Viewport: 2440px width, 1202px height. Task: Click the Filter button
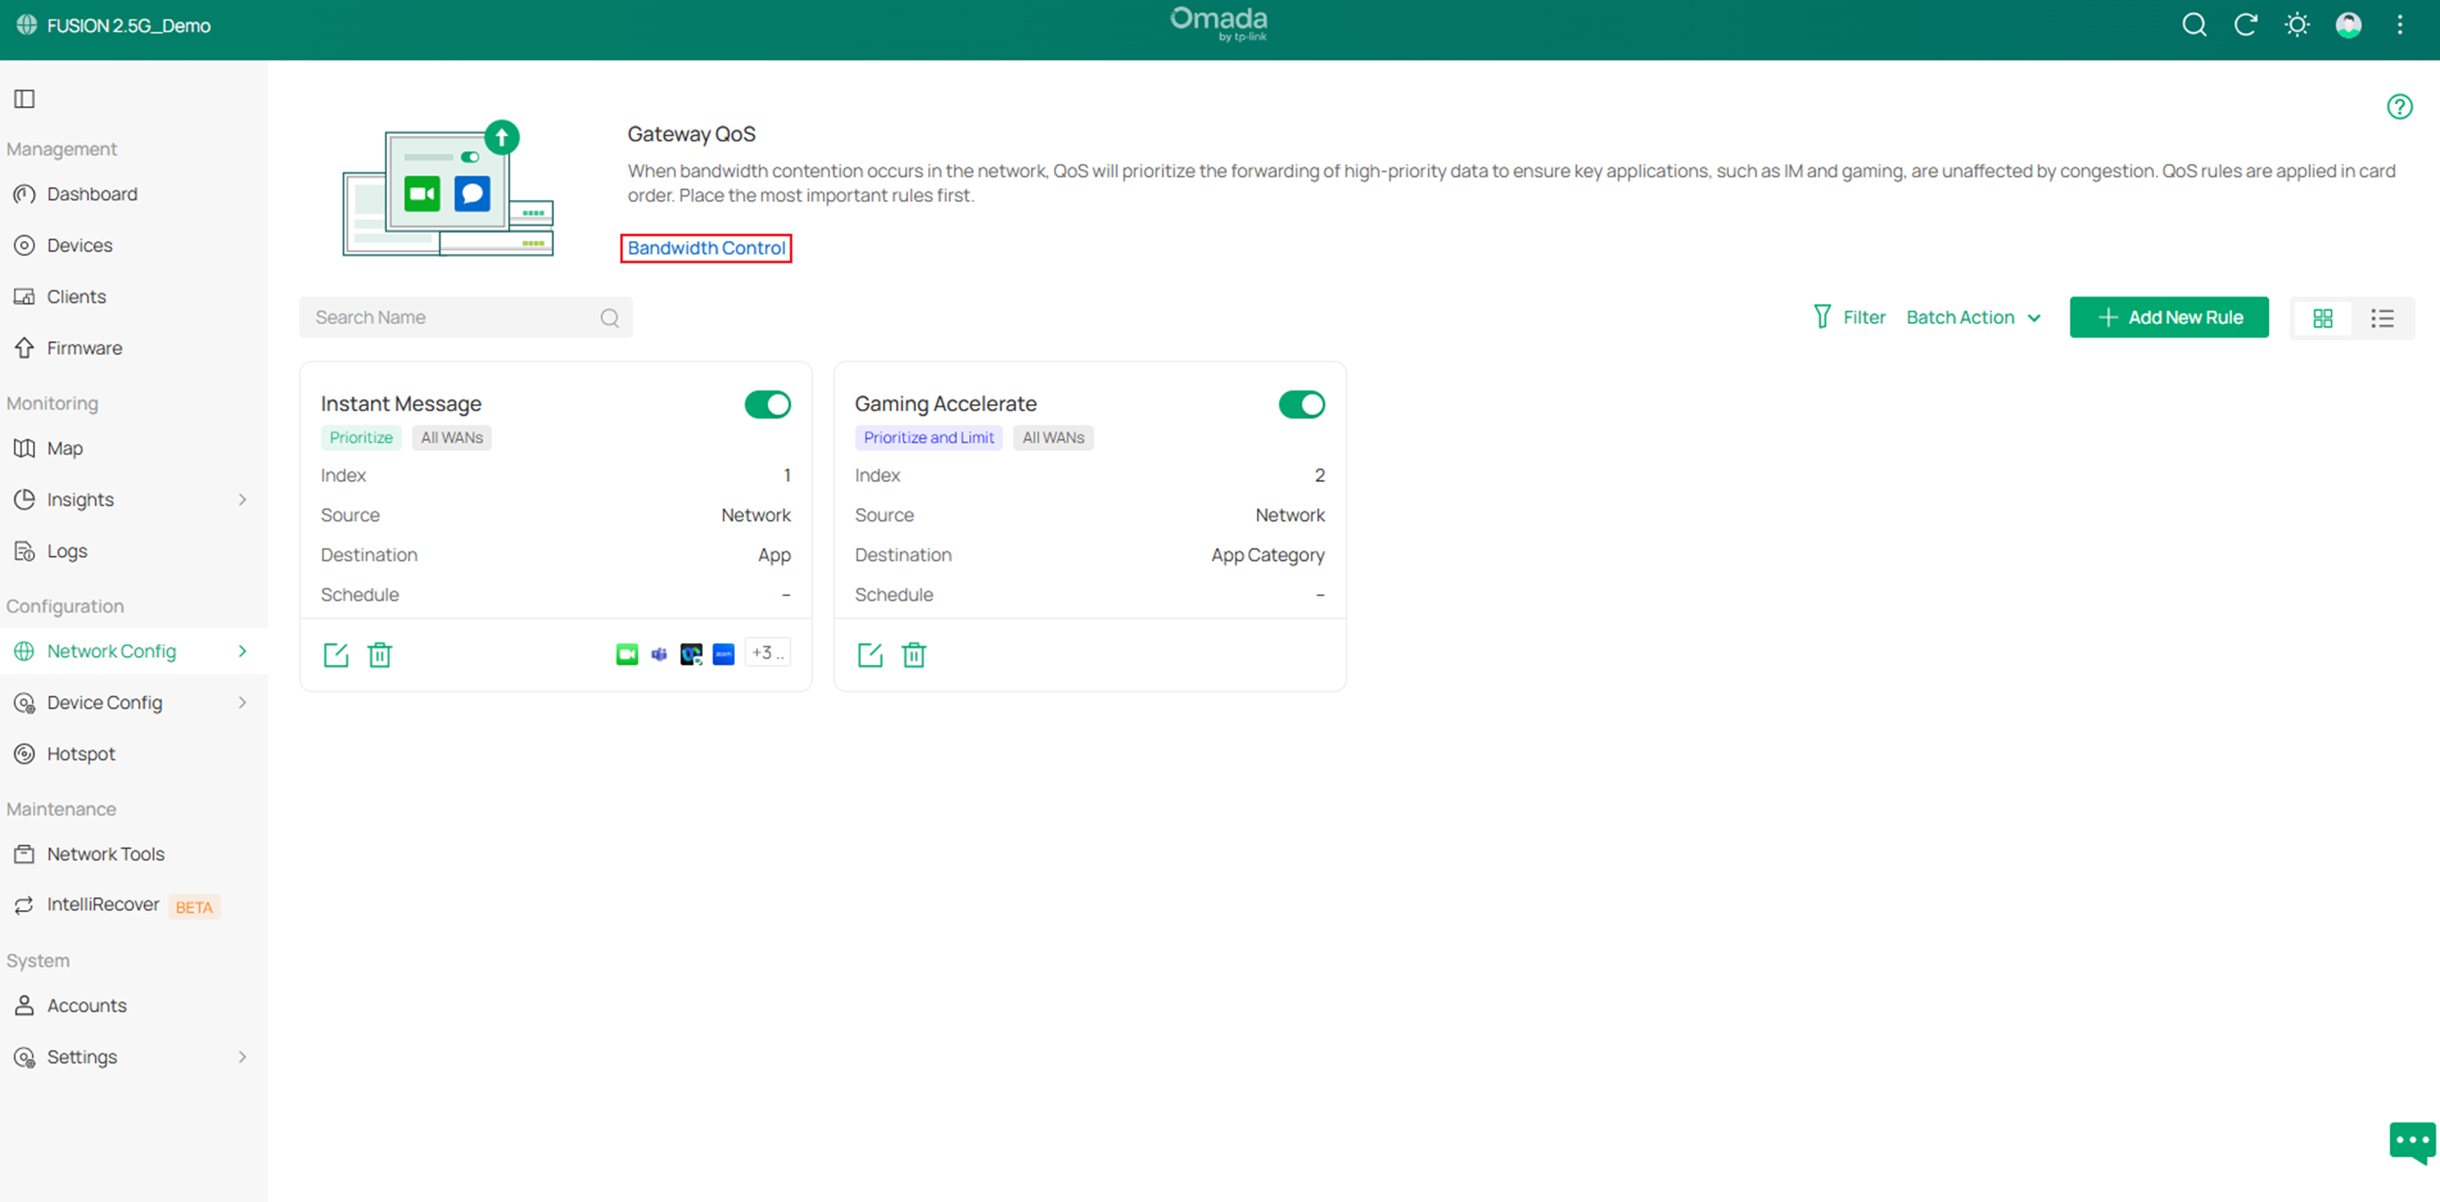[1849, 317]
